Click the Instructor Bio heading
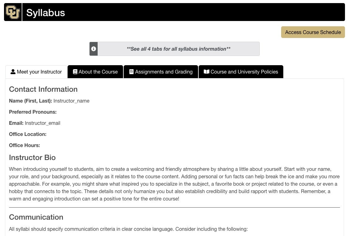 (32, 158)
